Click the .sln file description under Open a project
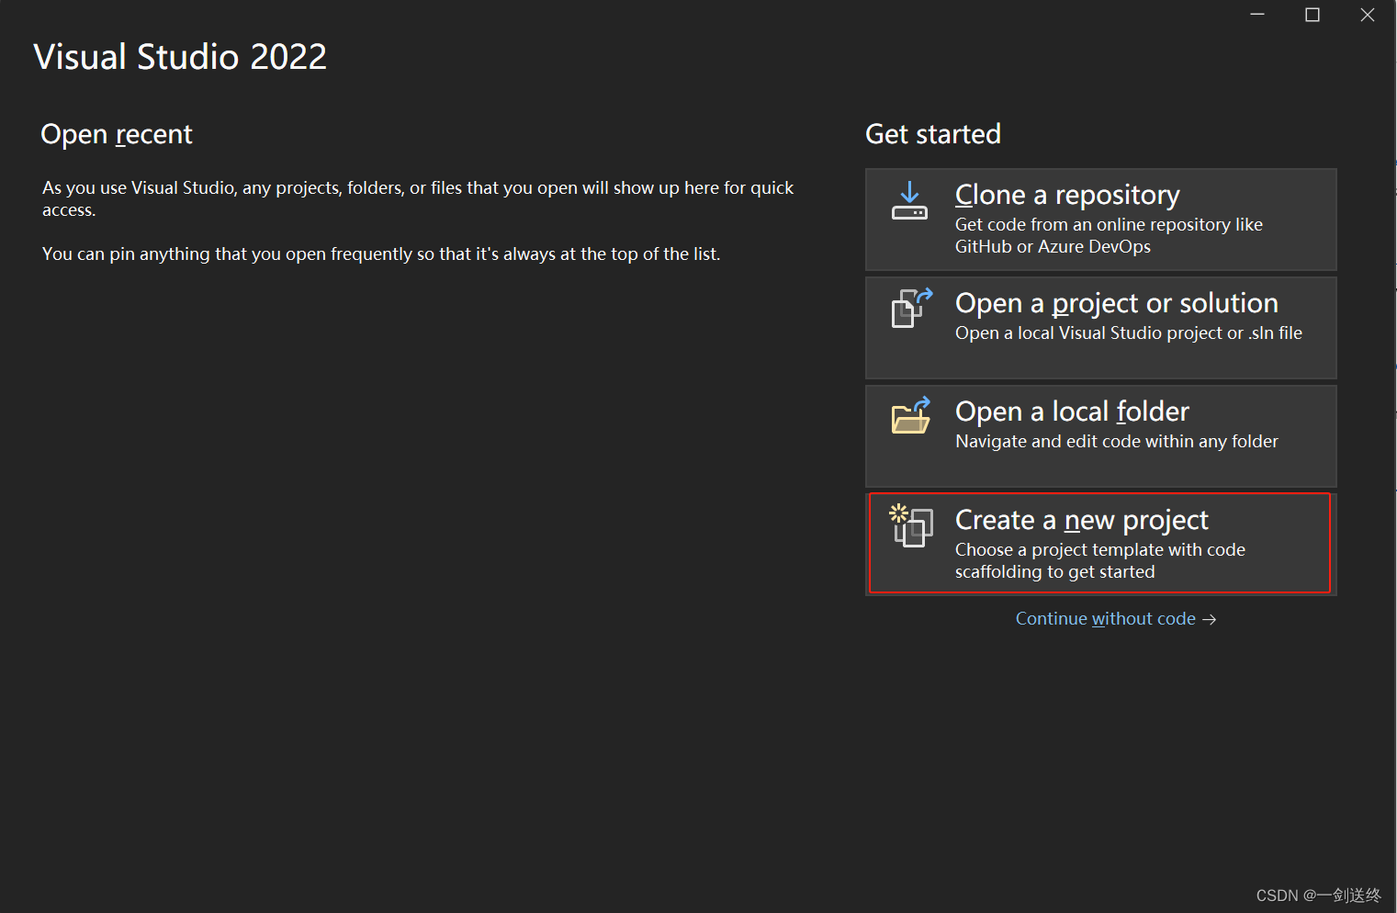The width and height of the screenshot is (1397, 913). pos(1128,333)
